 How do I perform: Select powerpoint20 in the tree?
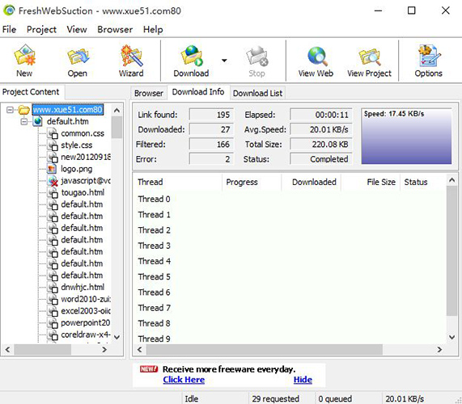click(x=86, y=322)
